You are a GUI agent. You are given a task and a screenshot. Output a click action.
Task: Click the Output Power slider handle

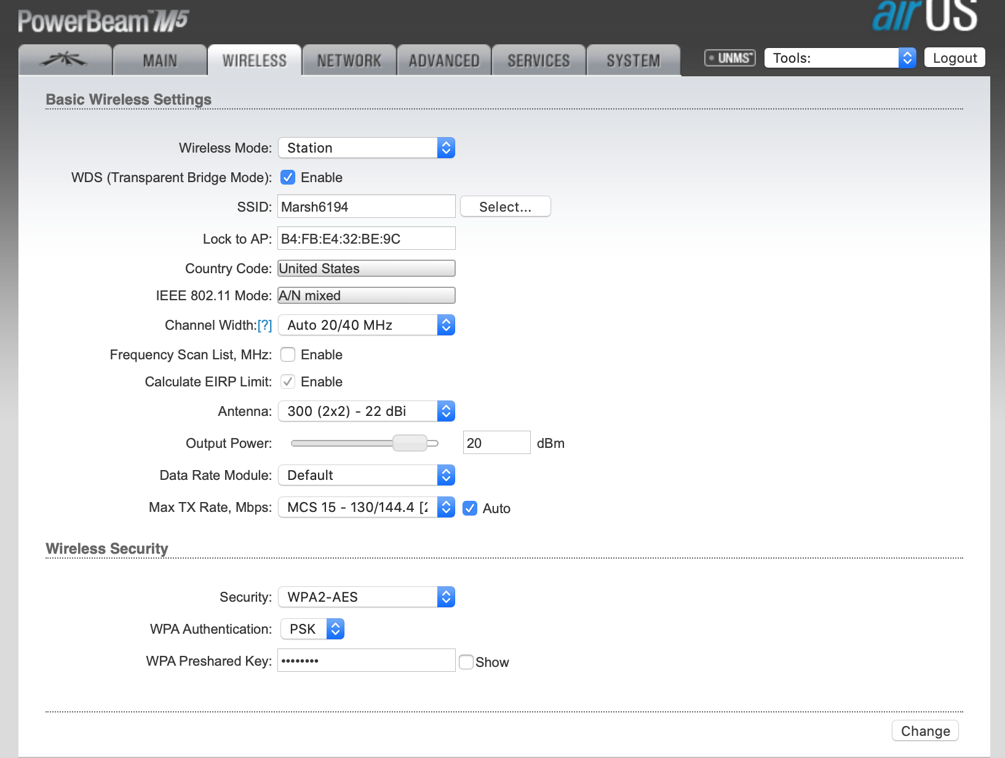410,443
